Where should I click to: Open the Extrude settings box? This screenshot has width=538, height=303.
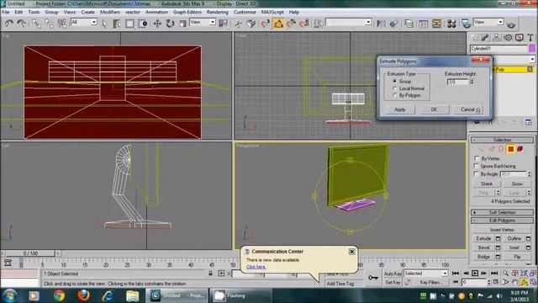click(x=498, y=238)
